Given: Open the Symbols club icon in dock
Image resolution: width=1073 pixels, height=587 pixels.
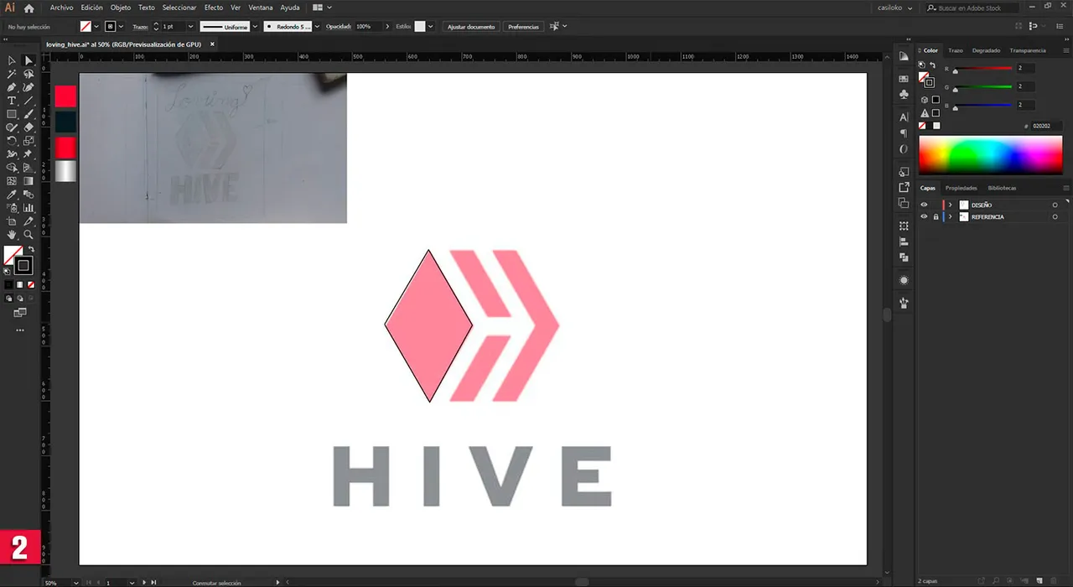Looking at the screenshot, I should 904,94.
